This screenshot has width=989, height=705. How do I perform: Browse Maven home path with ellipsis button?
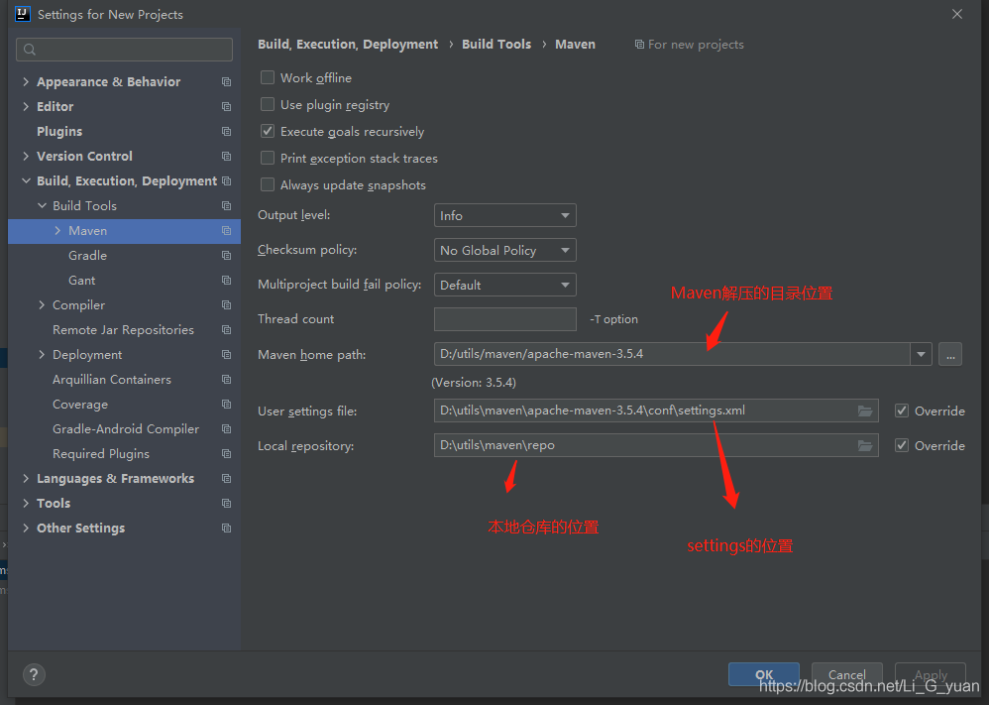[950, 354]
